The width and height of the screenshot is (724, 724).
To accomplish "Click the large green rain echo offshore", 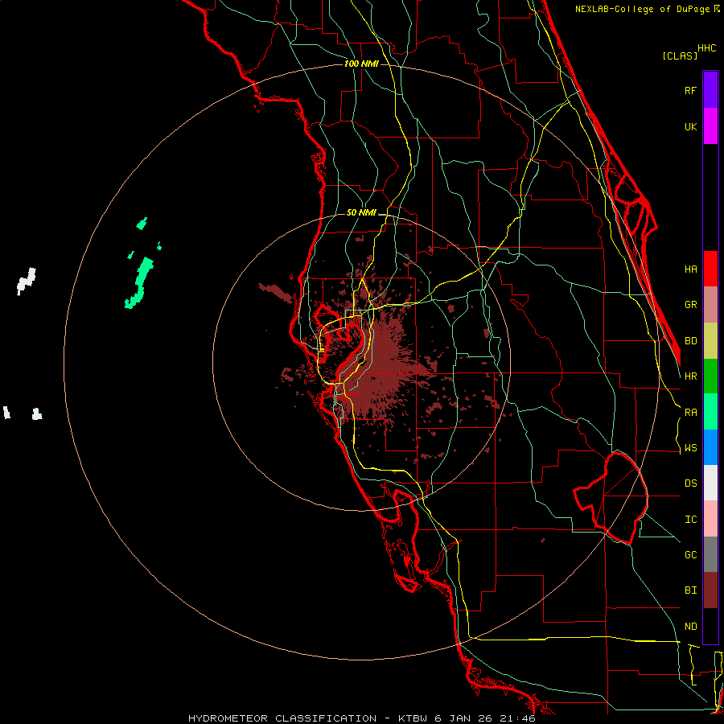I will click(x=139, y=282).
